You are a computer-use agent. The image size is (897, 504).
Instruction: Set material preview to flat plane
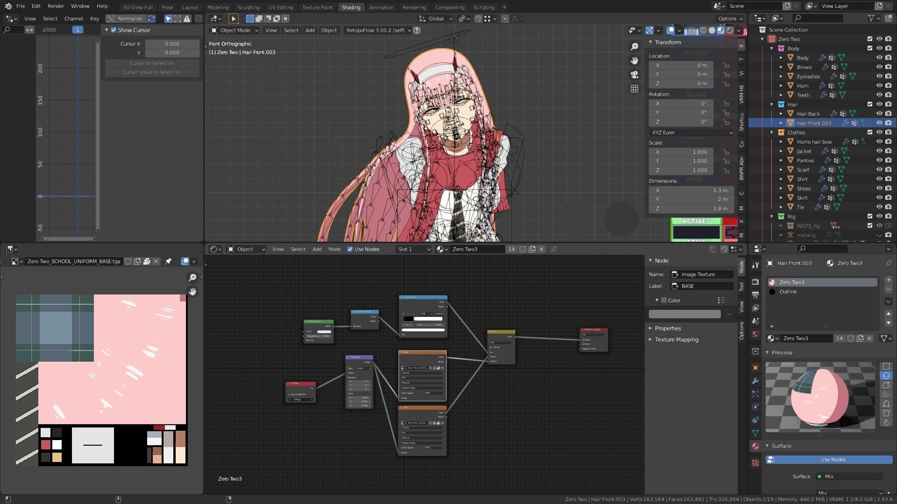(886, 366)
